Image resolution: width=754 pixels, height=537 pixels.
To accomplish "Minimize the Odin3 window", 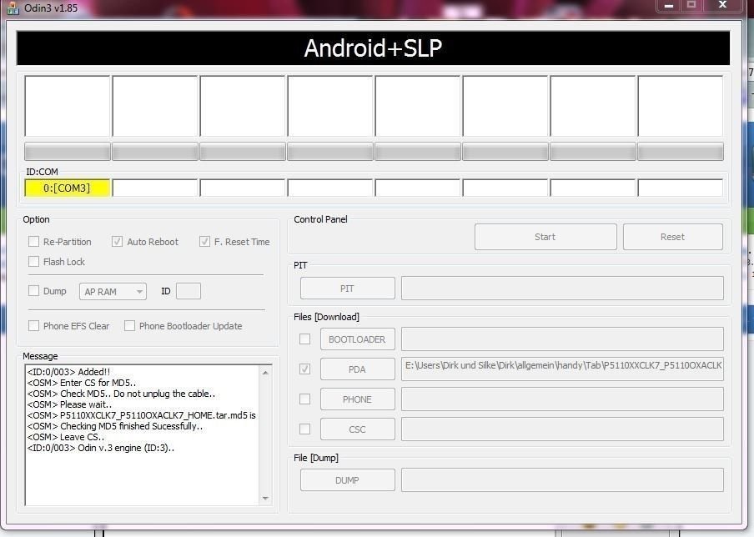I will click(x=668, y=5).
